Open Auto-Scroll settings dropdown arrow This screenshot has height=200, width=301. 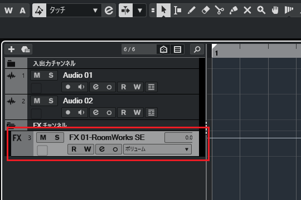tap(140, 10)
